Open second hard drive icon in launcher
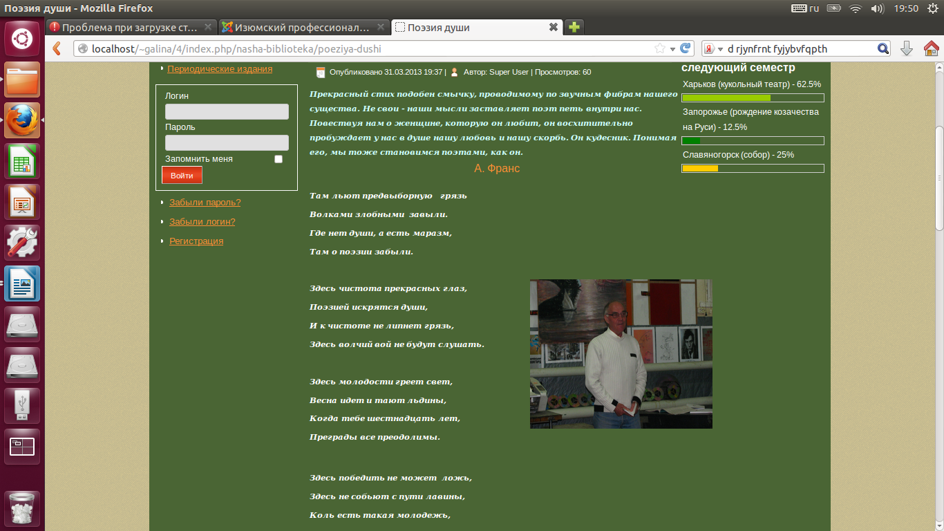Viewport: 944px width, 531px height. pyautogui.click(x=22, y=365)
